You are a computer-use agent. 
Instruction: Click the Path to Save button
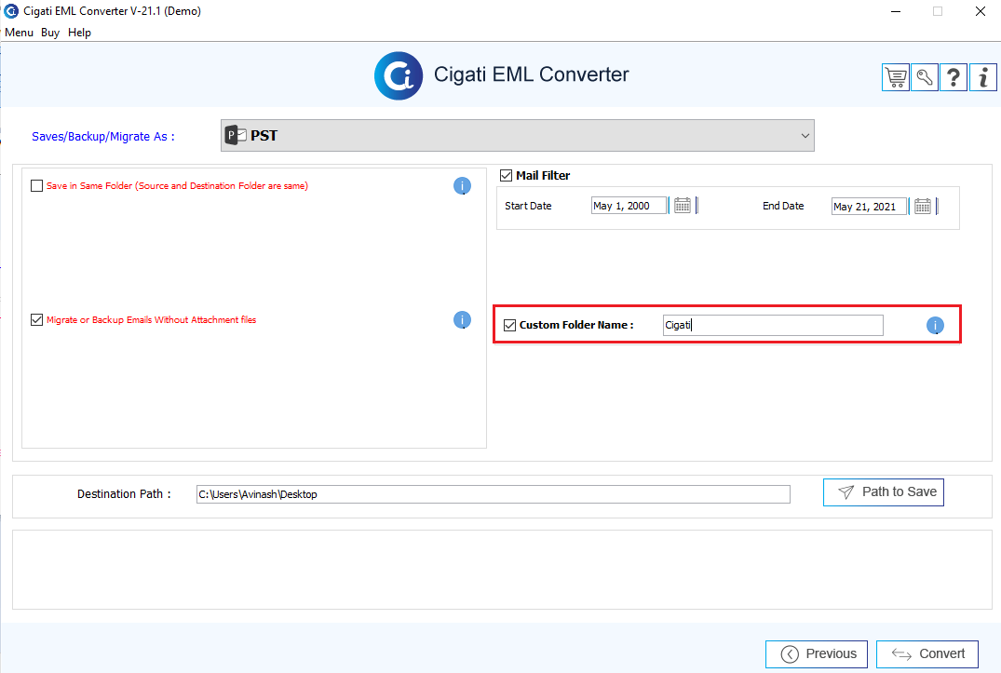(884, 492)
